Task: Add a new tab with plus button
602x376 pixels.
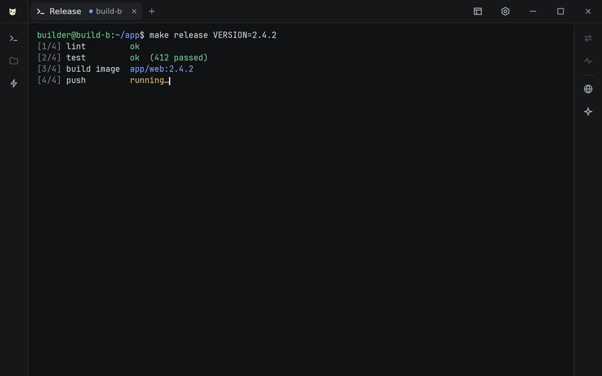Action: [x=152, y=11]
